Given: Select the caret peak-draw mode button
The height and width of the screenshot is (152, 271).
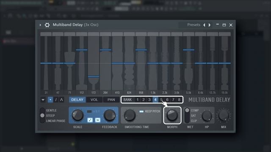Looking at the screenshot, I should point(61,100).
